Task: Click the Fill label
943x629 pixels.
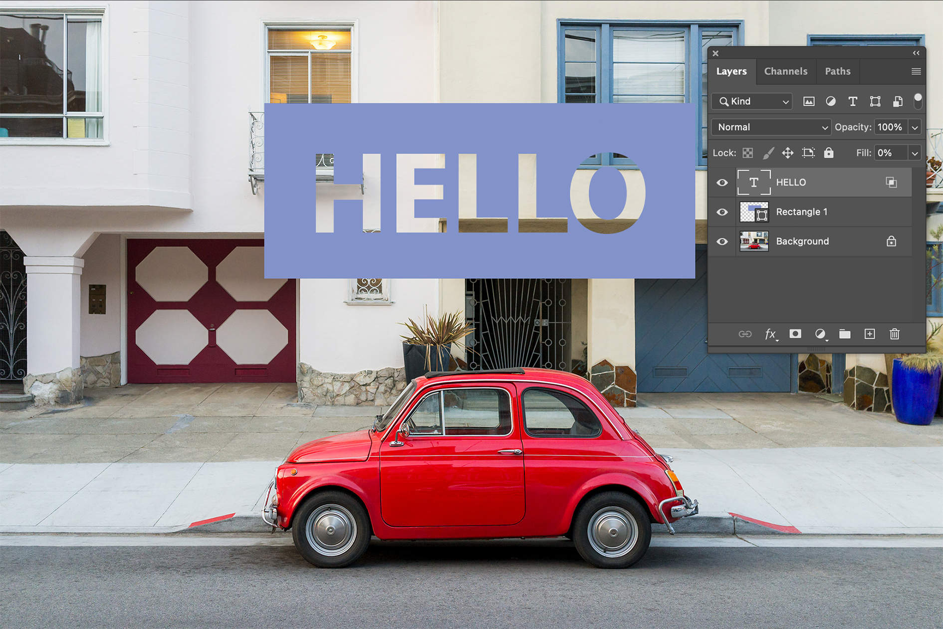Action: click(x=864, y=153)
